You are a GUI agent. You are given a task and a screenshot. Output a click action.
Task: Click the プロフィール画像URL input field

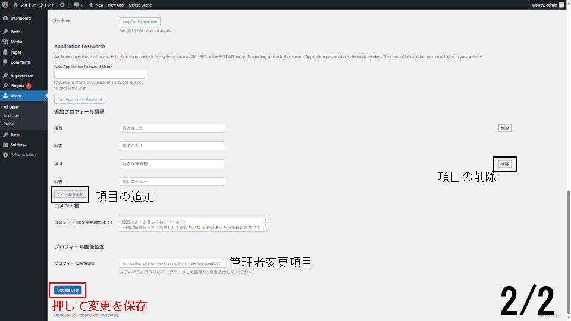point(171,263)
